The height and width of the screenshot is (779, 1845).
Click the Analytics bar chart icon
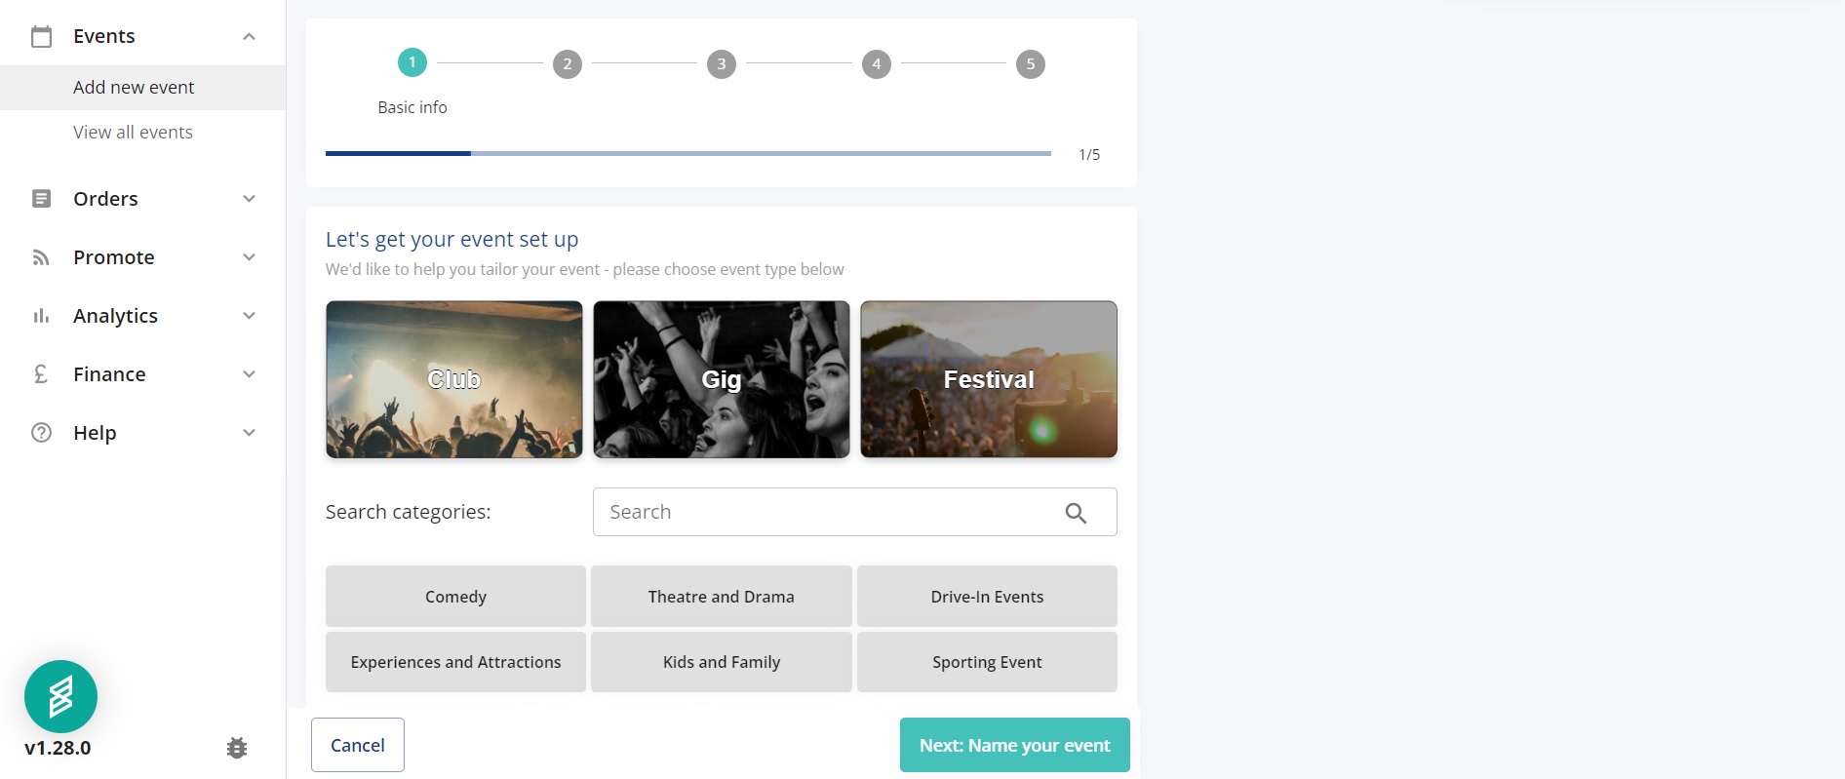pyautogui.click(x=41, y=316)
